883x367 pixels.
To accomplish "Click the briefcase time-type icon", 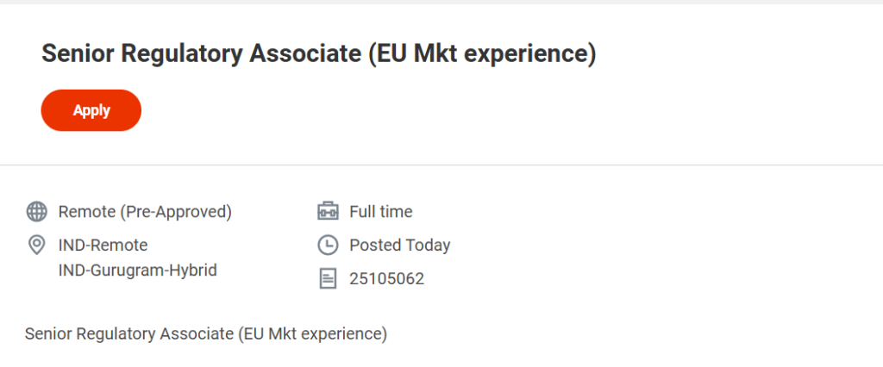I will [x=328, y=212].
